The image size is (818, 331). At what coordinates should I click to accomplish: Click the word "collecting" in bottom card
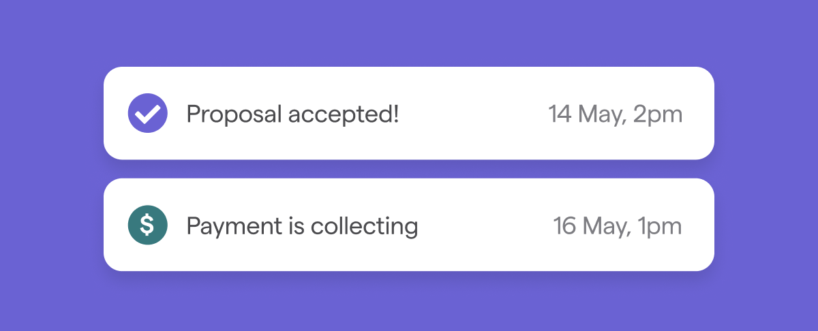(364, 225)
